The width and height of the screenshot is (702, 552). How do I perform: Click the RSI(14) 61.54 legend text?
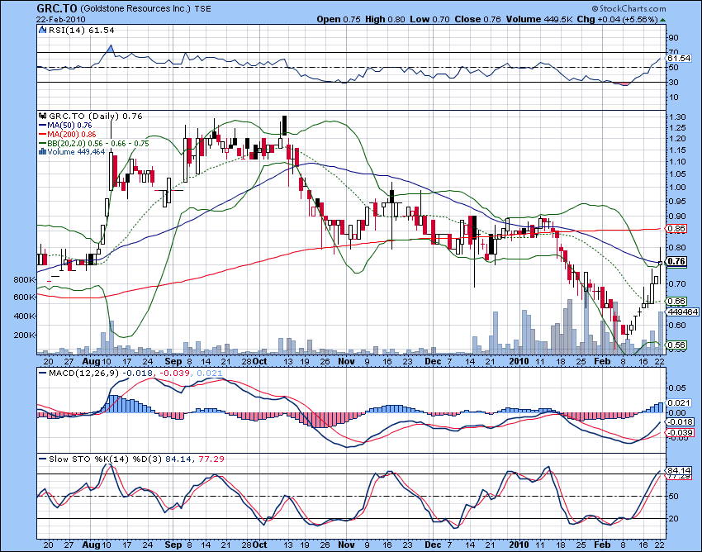coord(82,30)
